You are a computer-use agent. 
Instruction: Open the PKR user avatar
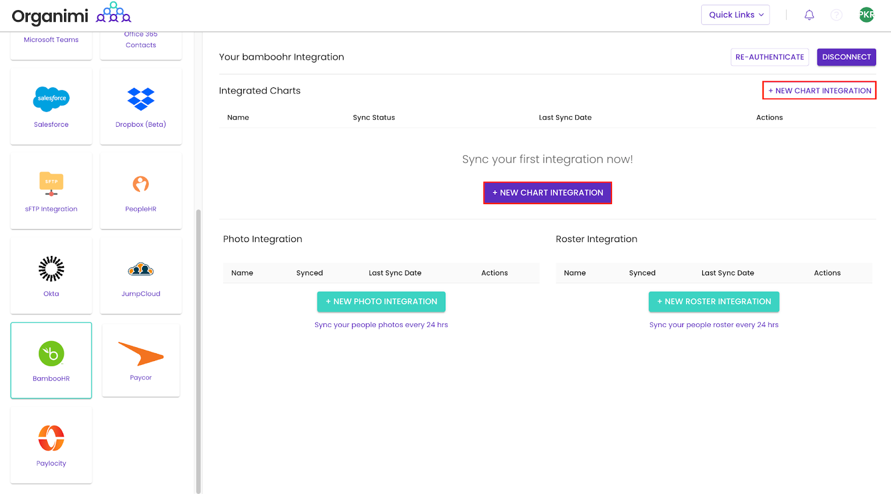[x=866, y=15]
